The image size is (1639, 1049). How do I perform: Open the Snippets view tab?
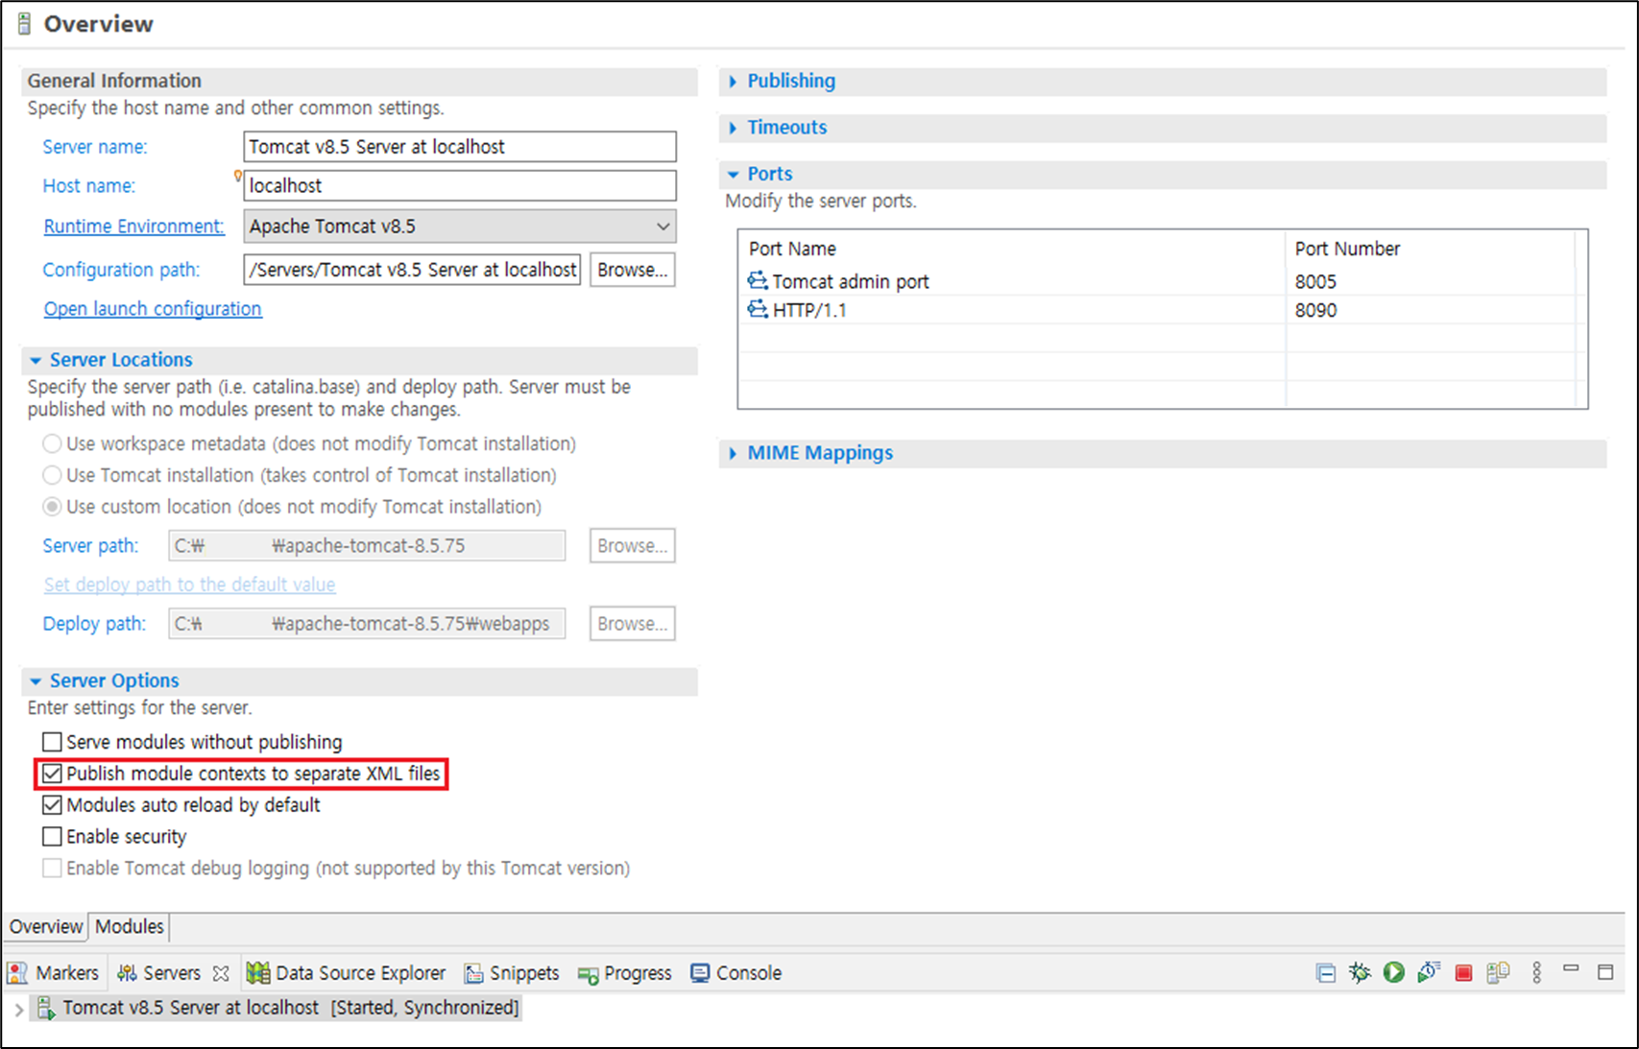(x=512, y=973)
